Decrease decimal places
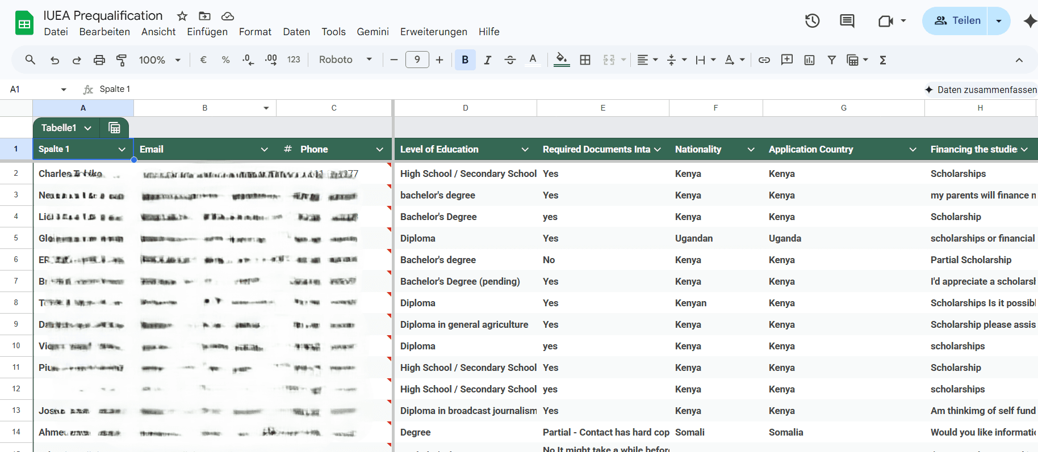1038x452 pixels. (248, 60)
